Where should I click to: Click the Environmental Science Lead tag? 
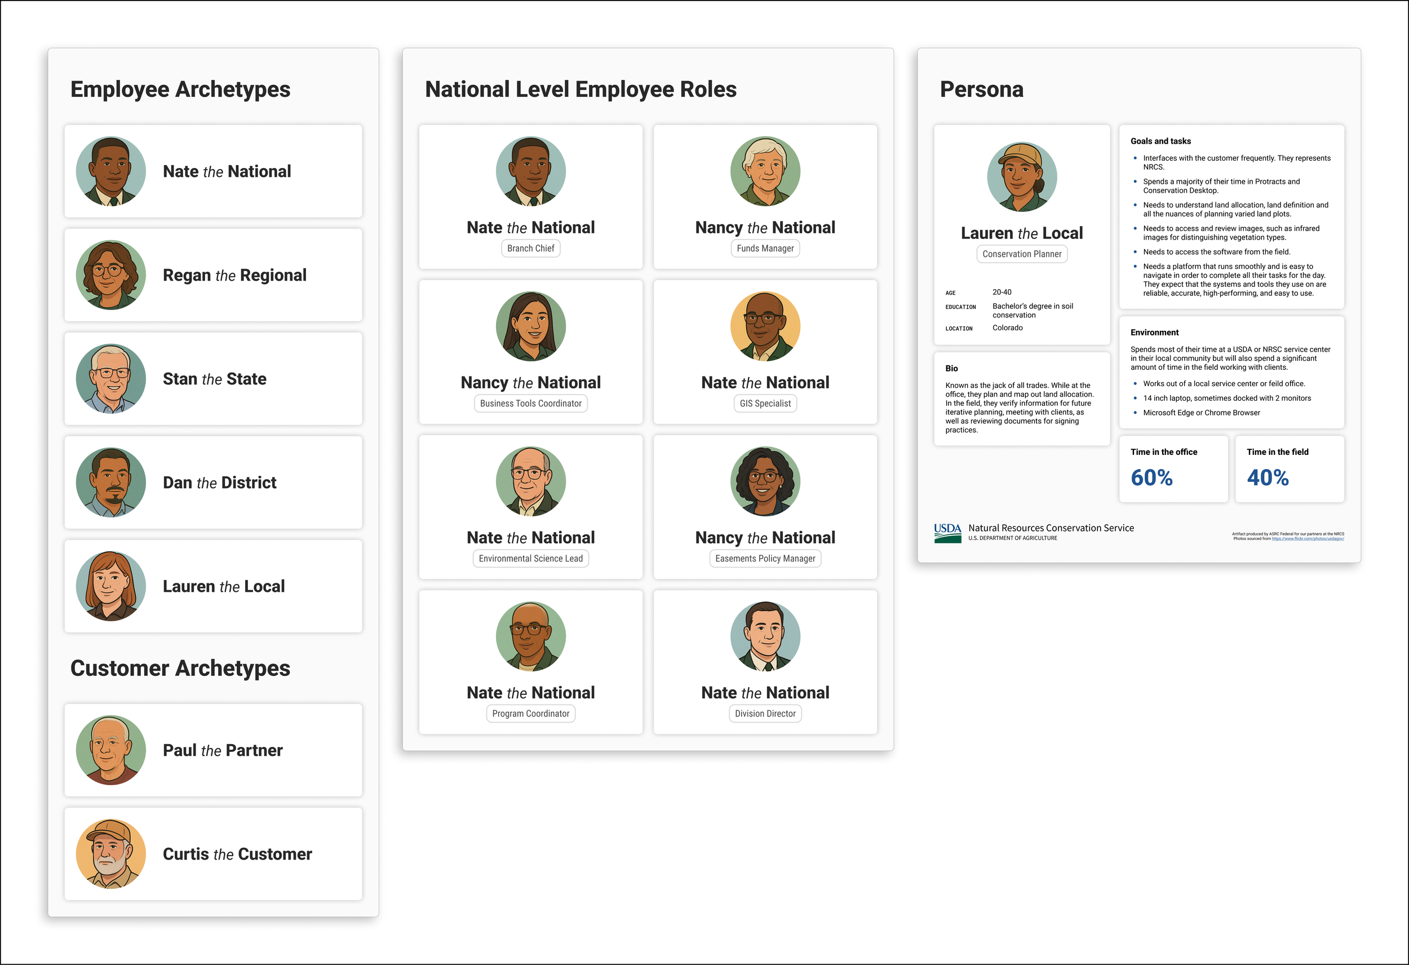click(x=530, y=559)
